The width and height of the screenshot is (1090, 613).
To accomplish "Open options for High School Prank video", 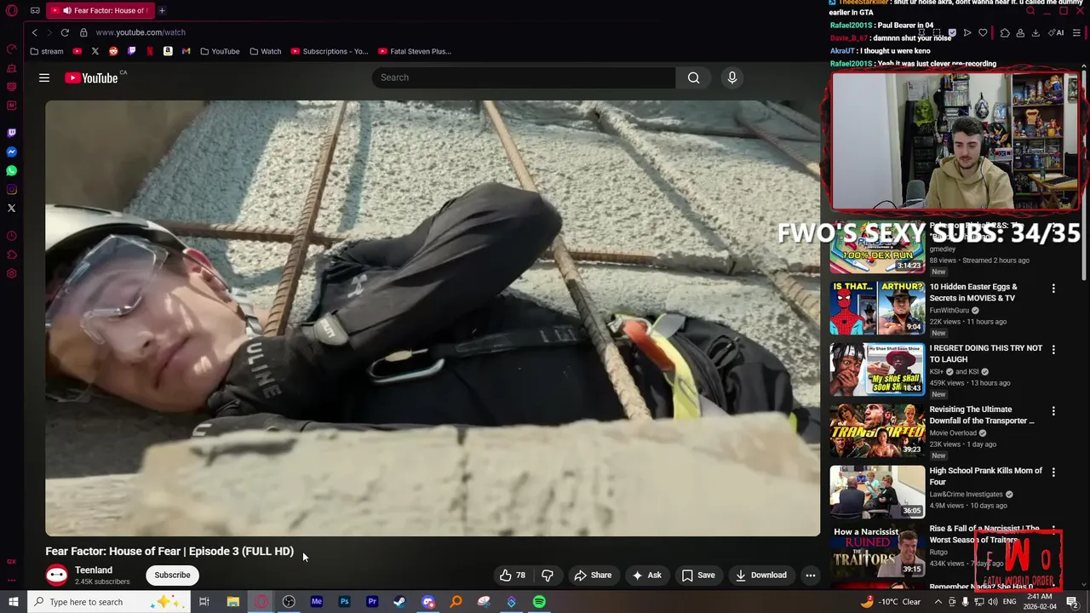I will tap(1053, 473).
